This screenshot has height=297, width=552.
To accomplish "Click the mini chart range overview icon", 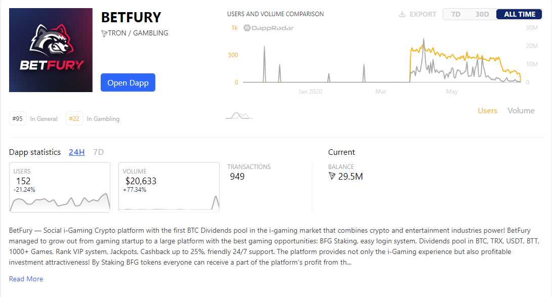I will [x=239, y=116].
